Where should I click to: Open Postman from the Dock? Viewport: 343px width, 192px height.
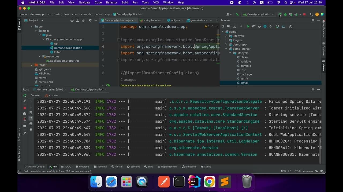click(x=164, y=182)
